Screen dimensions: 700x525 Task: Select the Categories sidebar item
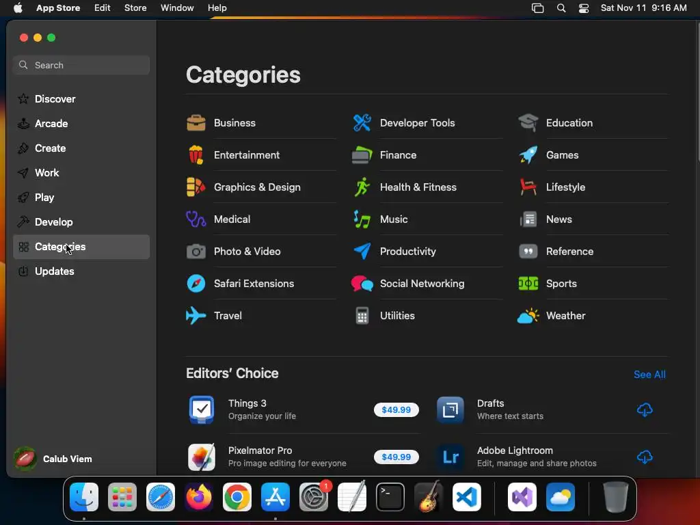(81, 247)
